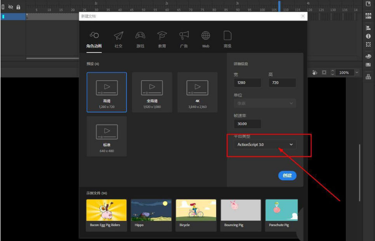375x241 pixels.
Task: Click the width field showing 1280
Action: [247, 83]
